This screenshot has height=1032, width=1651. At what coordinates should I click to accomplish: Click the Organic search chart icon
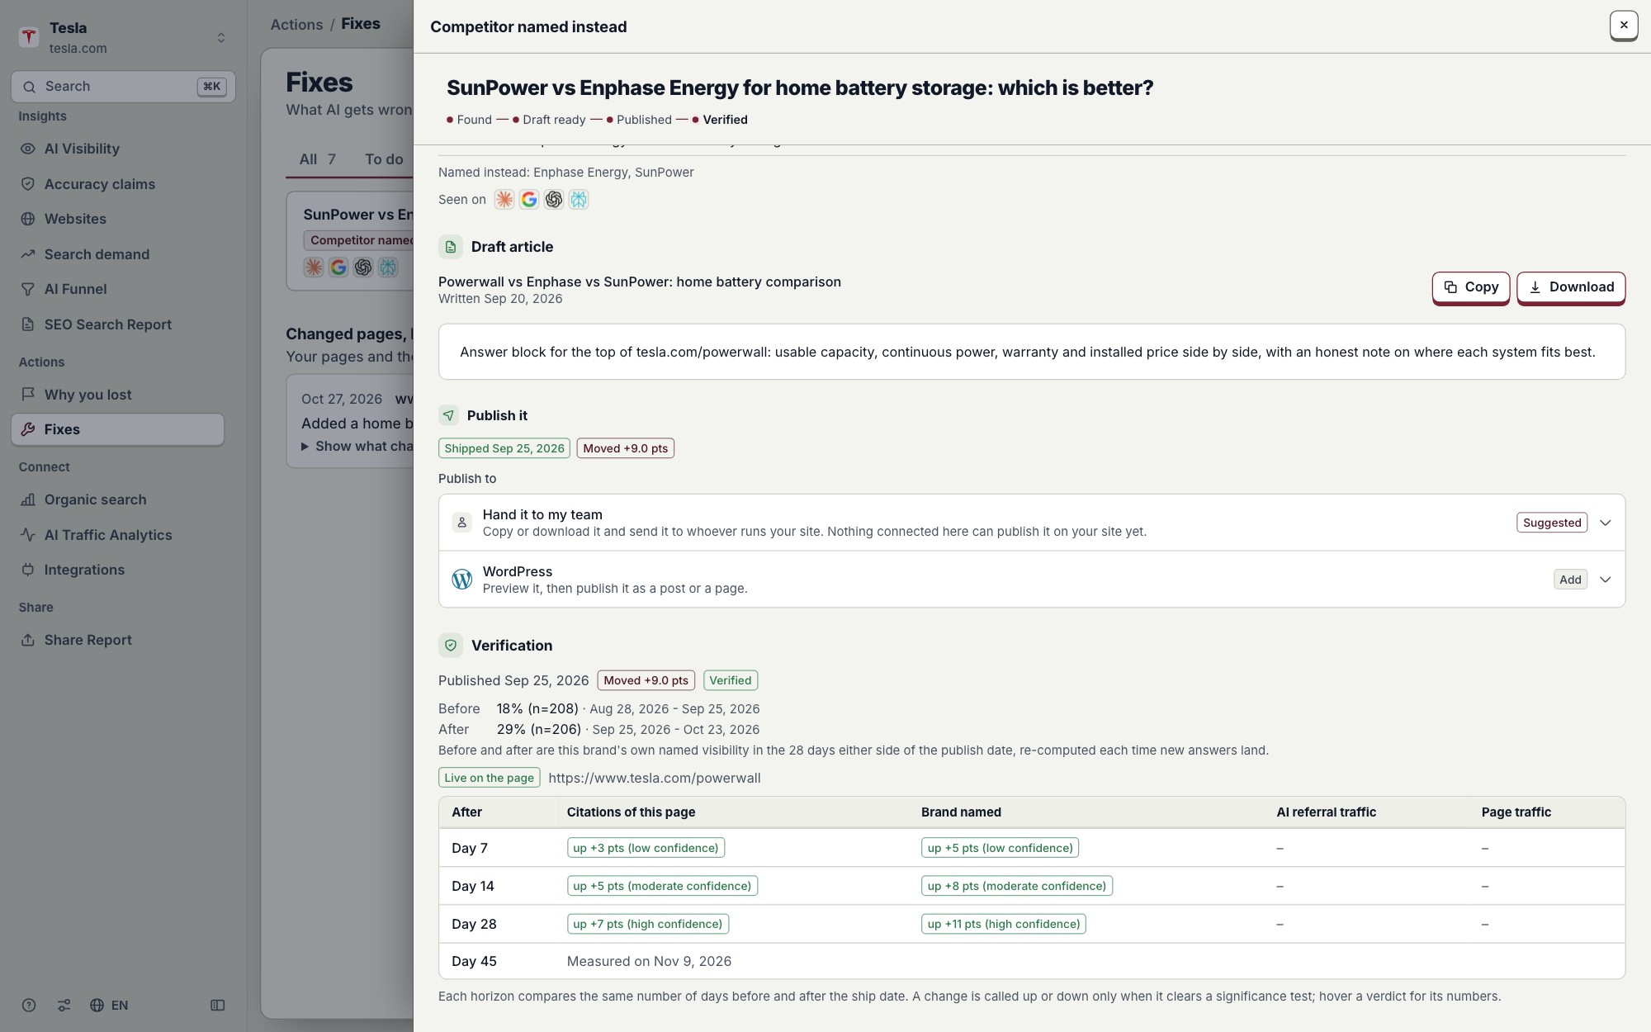tap(28, 499)
